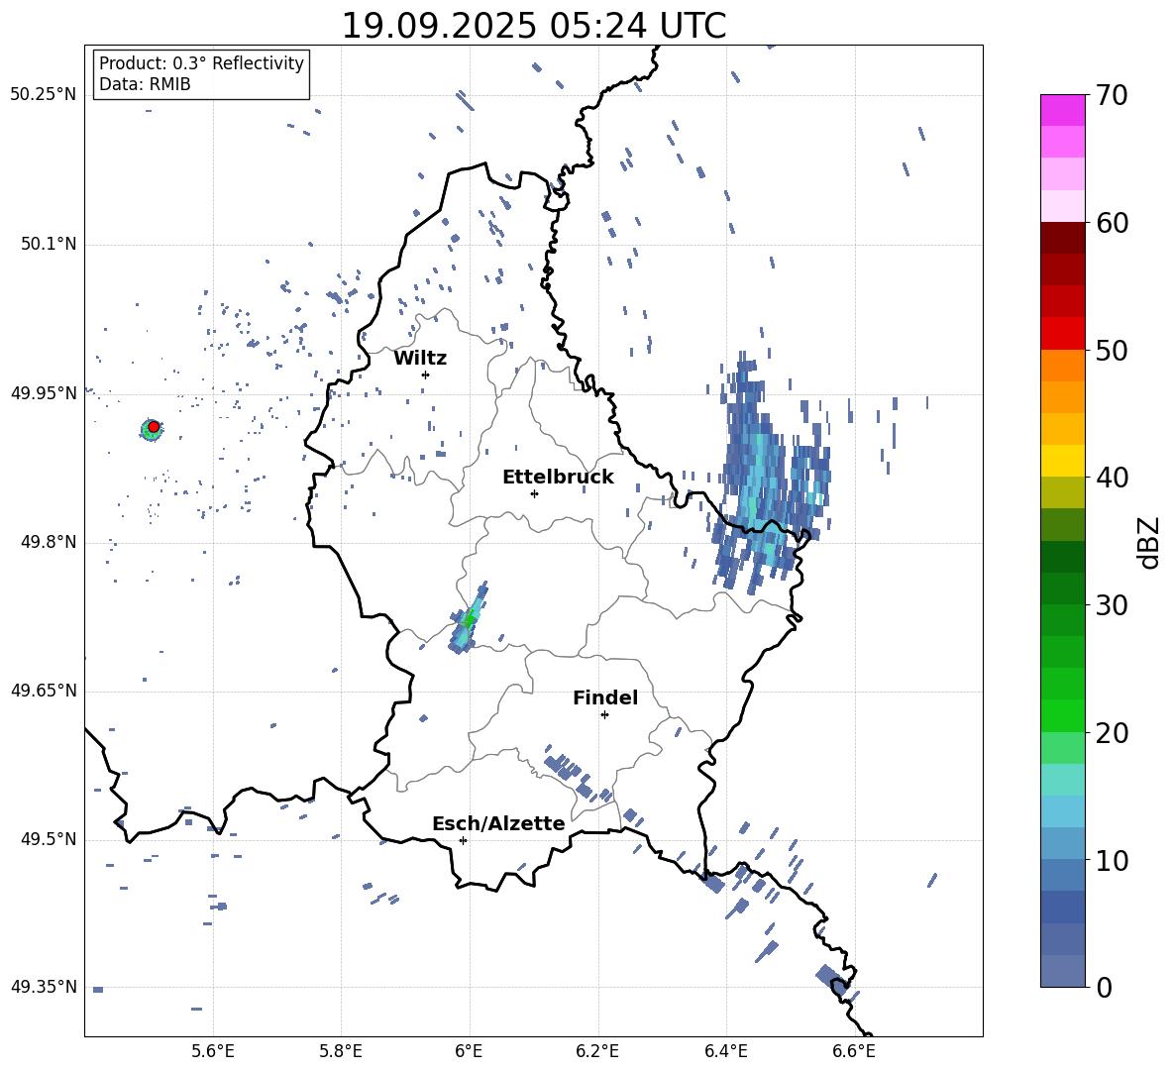
Task: Click the 'Esch/Alzette' map label
Action: (498, 823)
